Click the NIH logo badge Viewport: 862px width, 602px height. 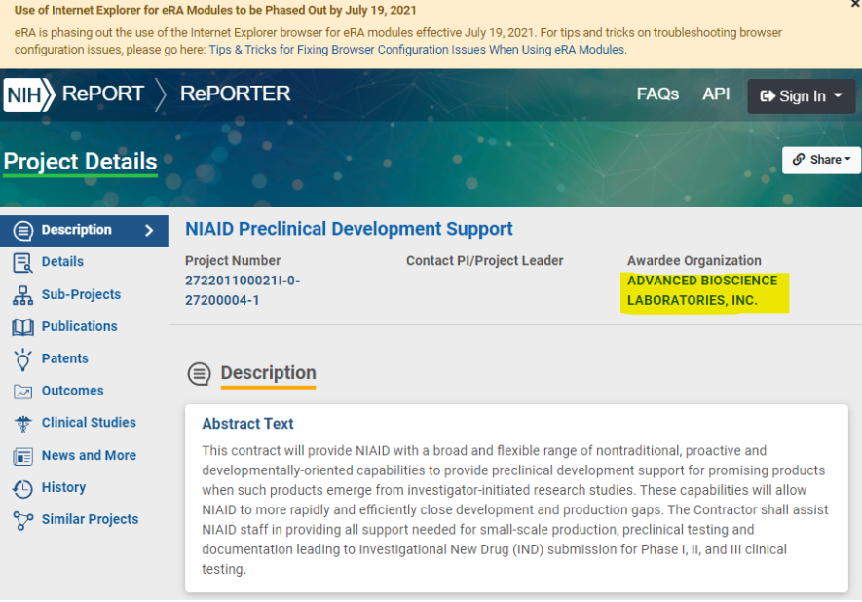click(x=29, y=94)
